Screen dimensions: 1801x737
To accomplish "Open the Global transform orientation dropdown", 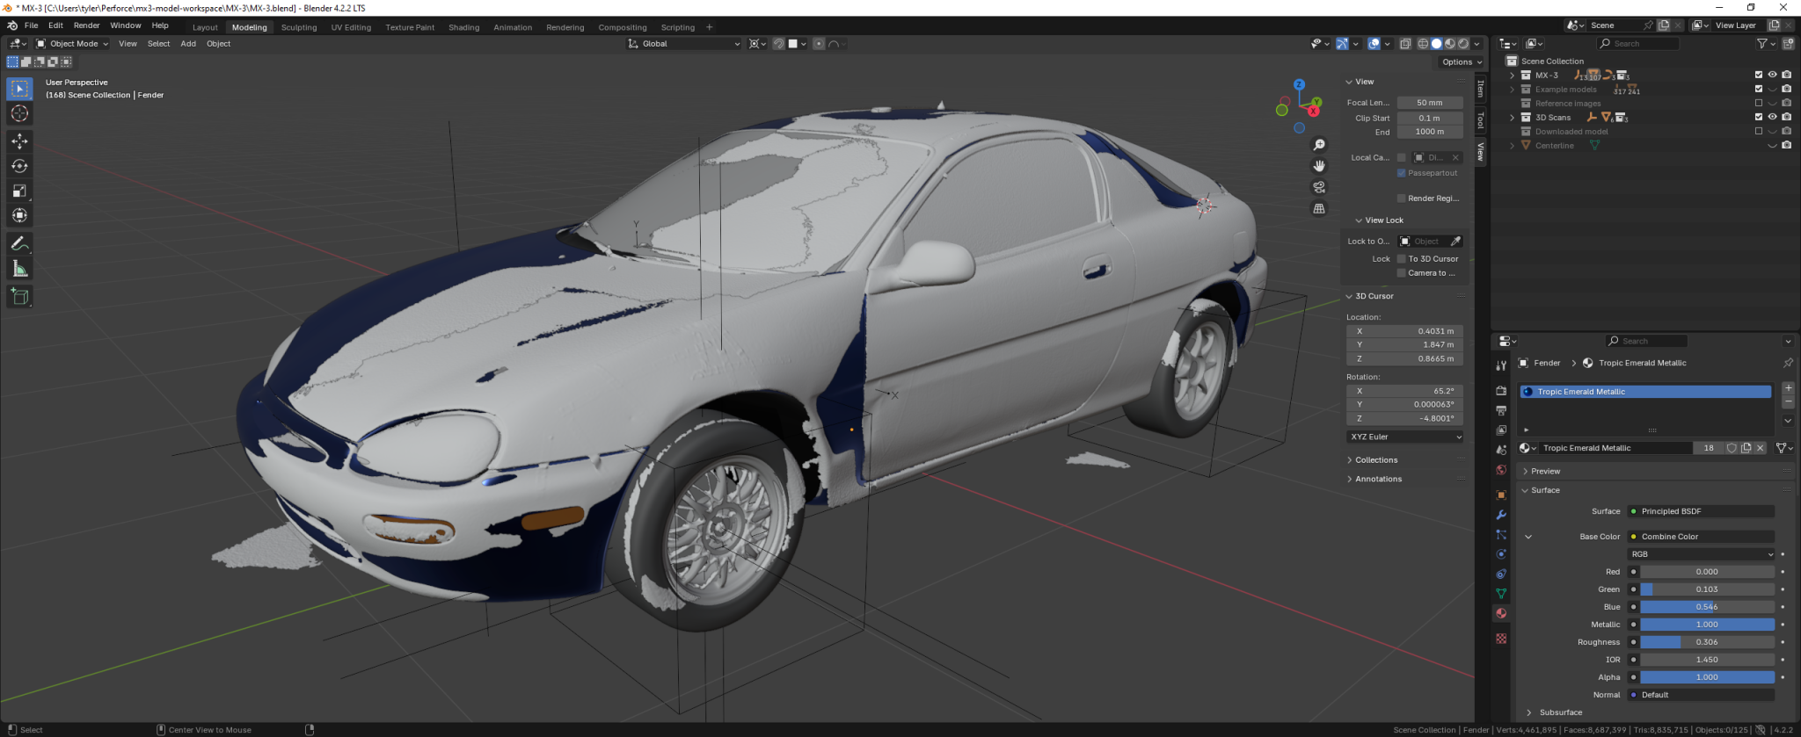I will pos(684,44).
